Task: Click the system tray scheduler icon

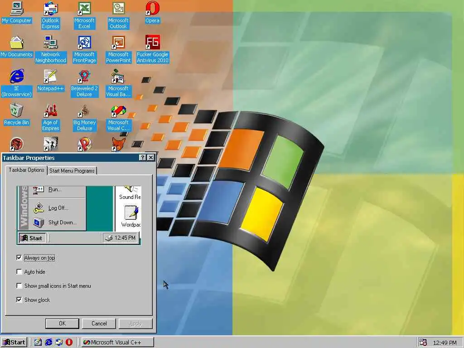Action: pyautogui.click(x=423, y=343)
